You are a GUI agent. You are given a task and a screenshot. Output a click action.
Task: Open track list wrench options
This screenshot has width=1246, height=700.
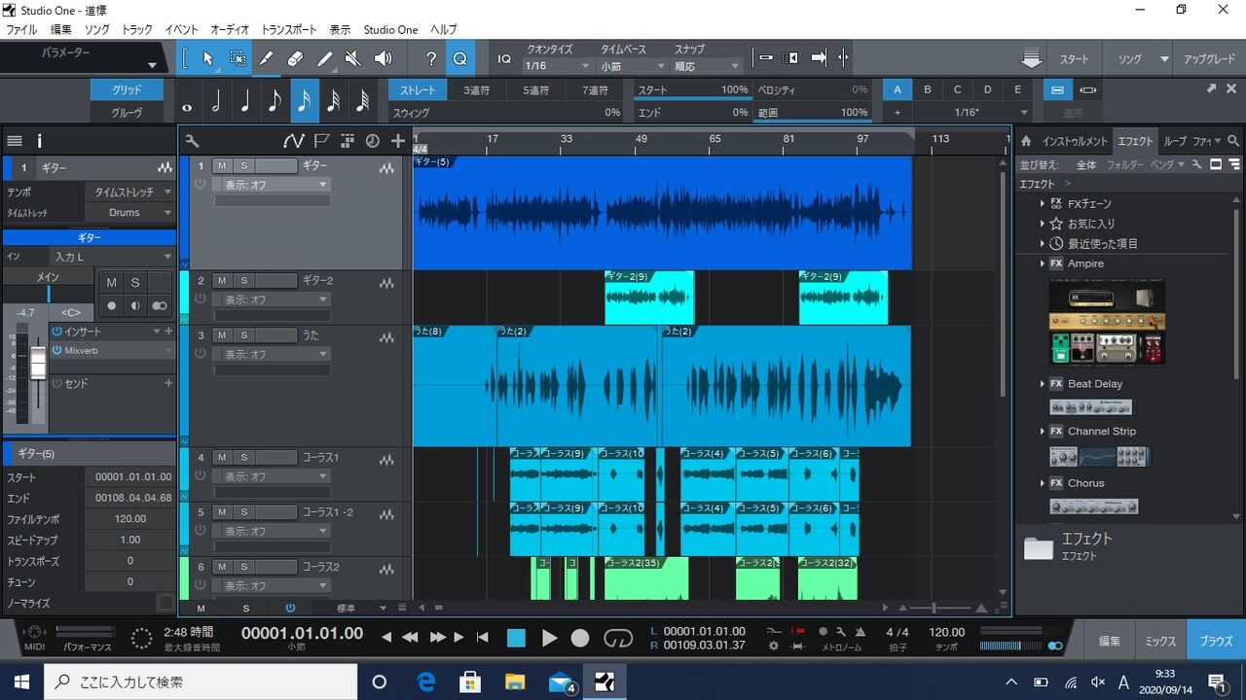coord(192,141)
